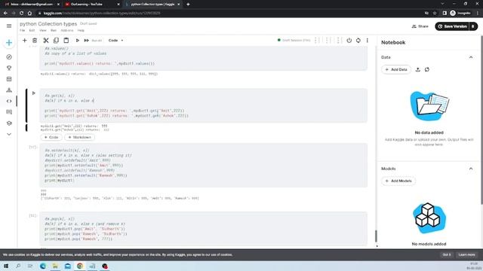This screenshot has height=271, width=483.
Task: Click the browser reload button
Action: point(21,14)
